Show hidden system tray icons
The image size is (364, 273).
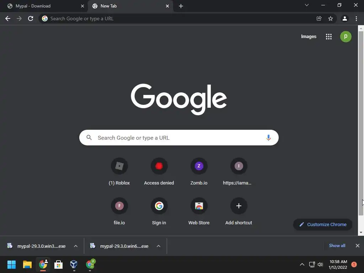pyautogui.click(x=302, y=264)
